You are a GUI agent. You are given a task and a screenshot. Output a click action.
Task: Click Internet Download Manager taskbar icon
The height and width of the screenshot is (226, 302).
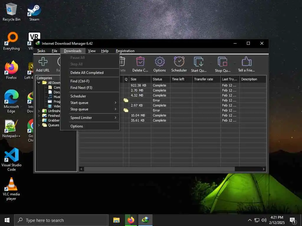(145, 220)
